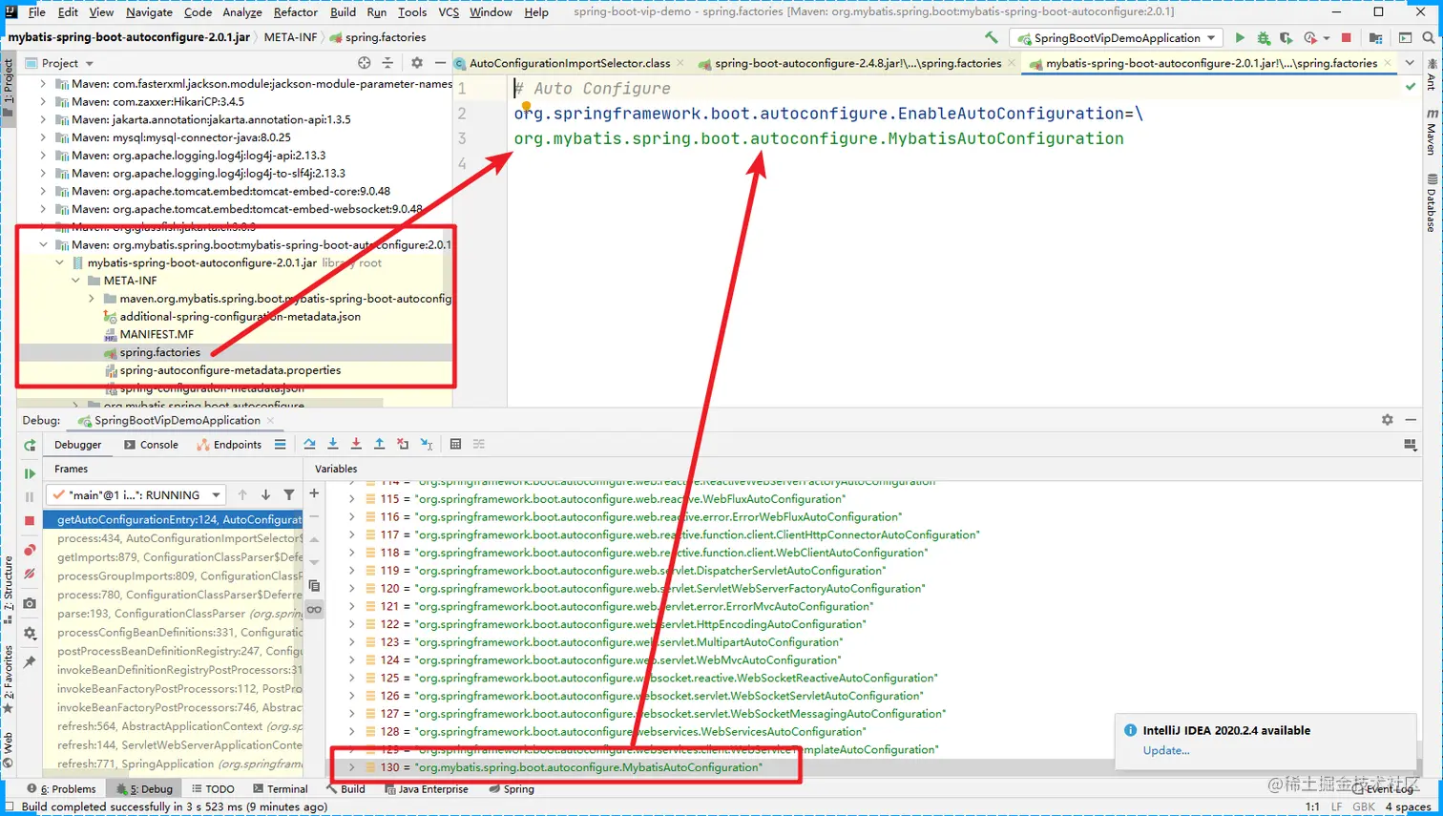Screen dimensions: 1443x816
Task: Stop the running application with the red toolbar square
Action: point(1347,38)
